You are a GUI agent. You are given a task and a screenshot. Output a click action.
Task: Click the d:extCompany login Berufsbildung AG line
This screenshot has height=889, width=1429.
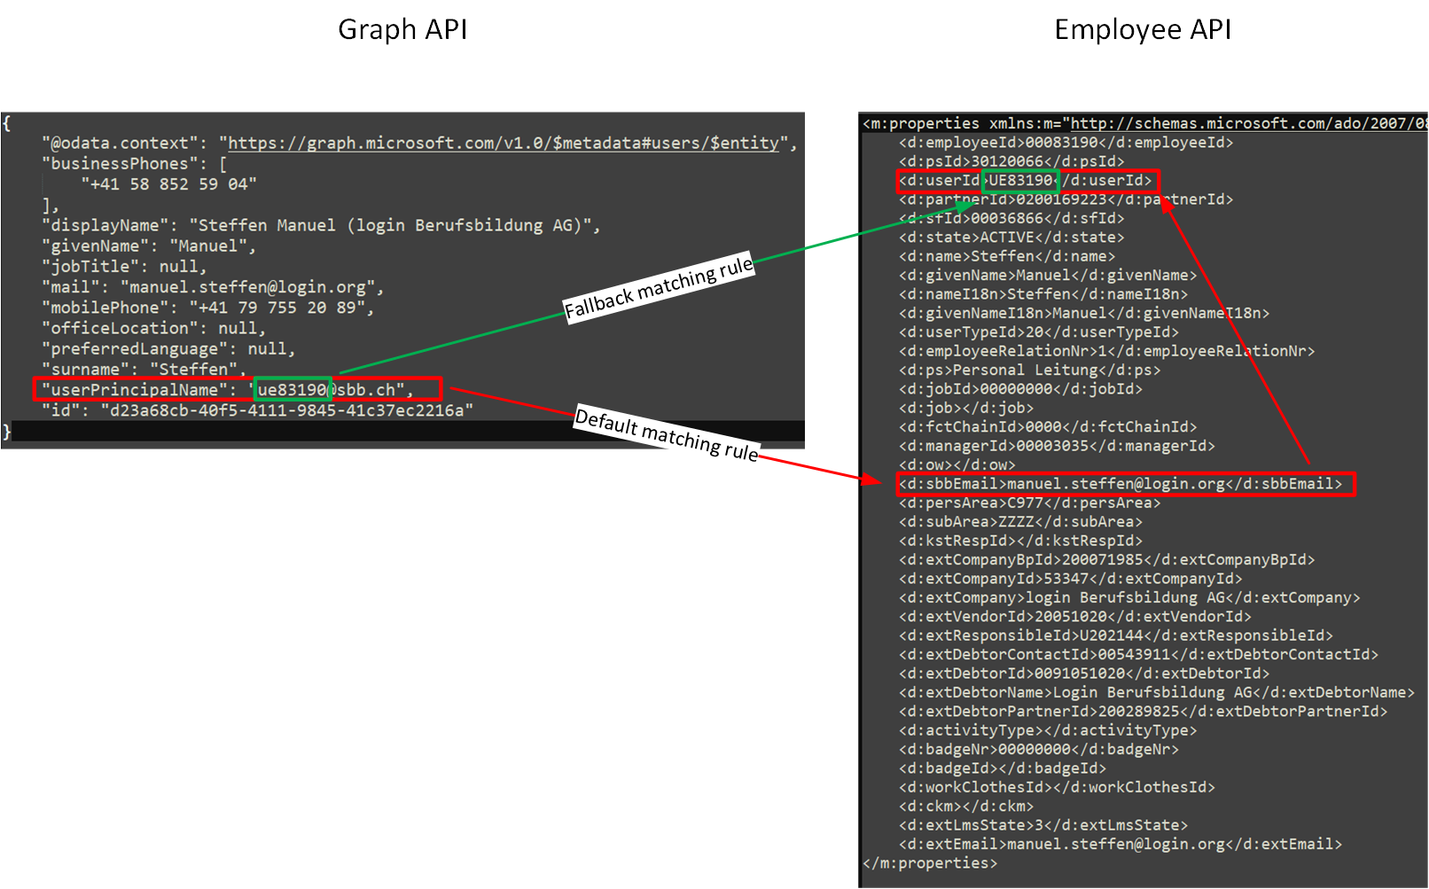(1128, 598)
